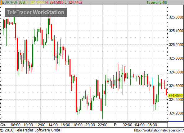Click the yellow 324,4555 current price label
184x133 pixels.
pos(175,96)
